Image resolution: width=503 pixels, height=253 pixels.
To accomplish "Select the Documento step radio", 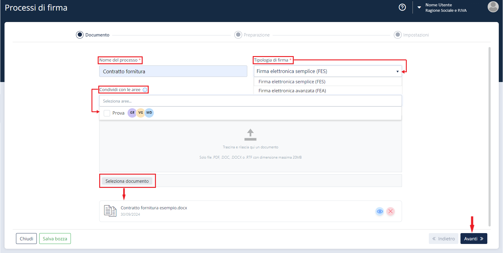I will pyautogui.click(x=80, y=35).
